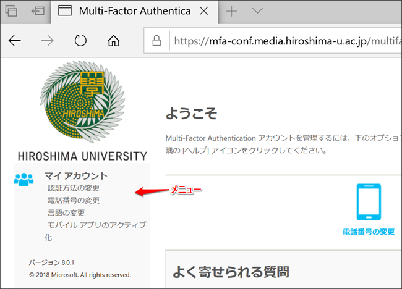Open a new tab with plus button
Screen dimensions: 402x289
coord(231,11)
